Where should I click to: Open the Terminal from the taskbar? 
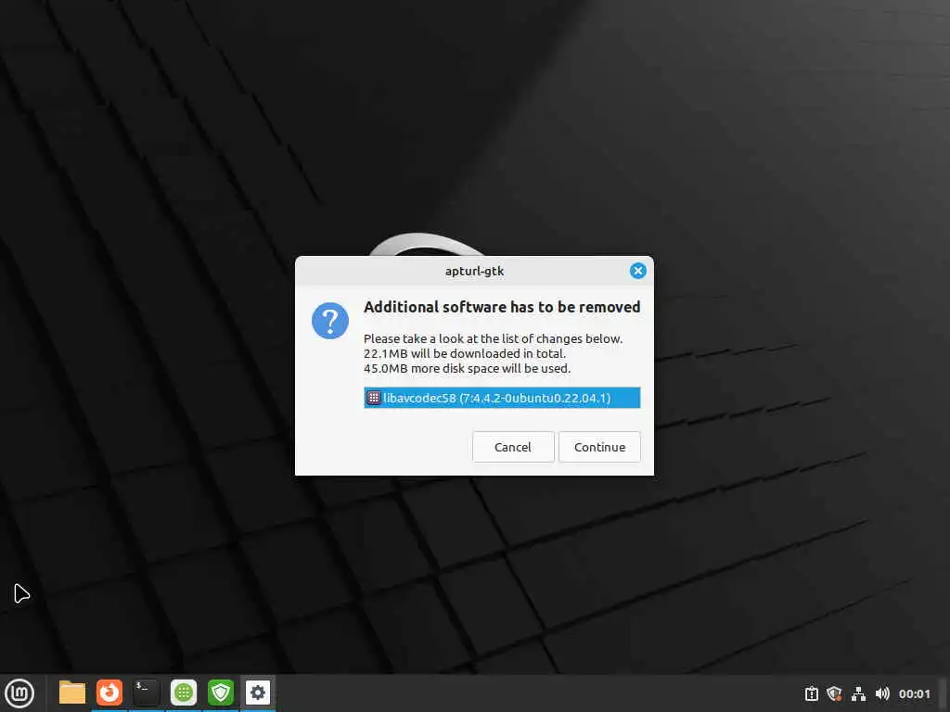[x=146, y=693]
